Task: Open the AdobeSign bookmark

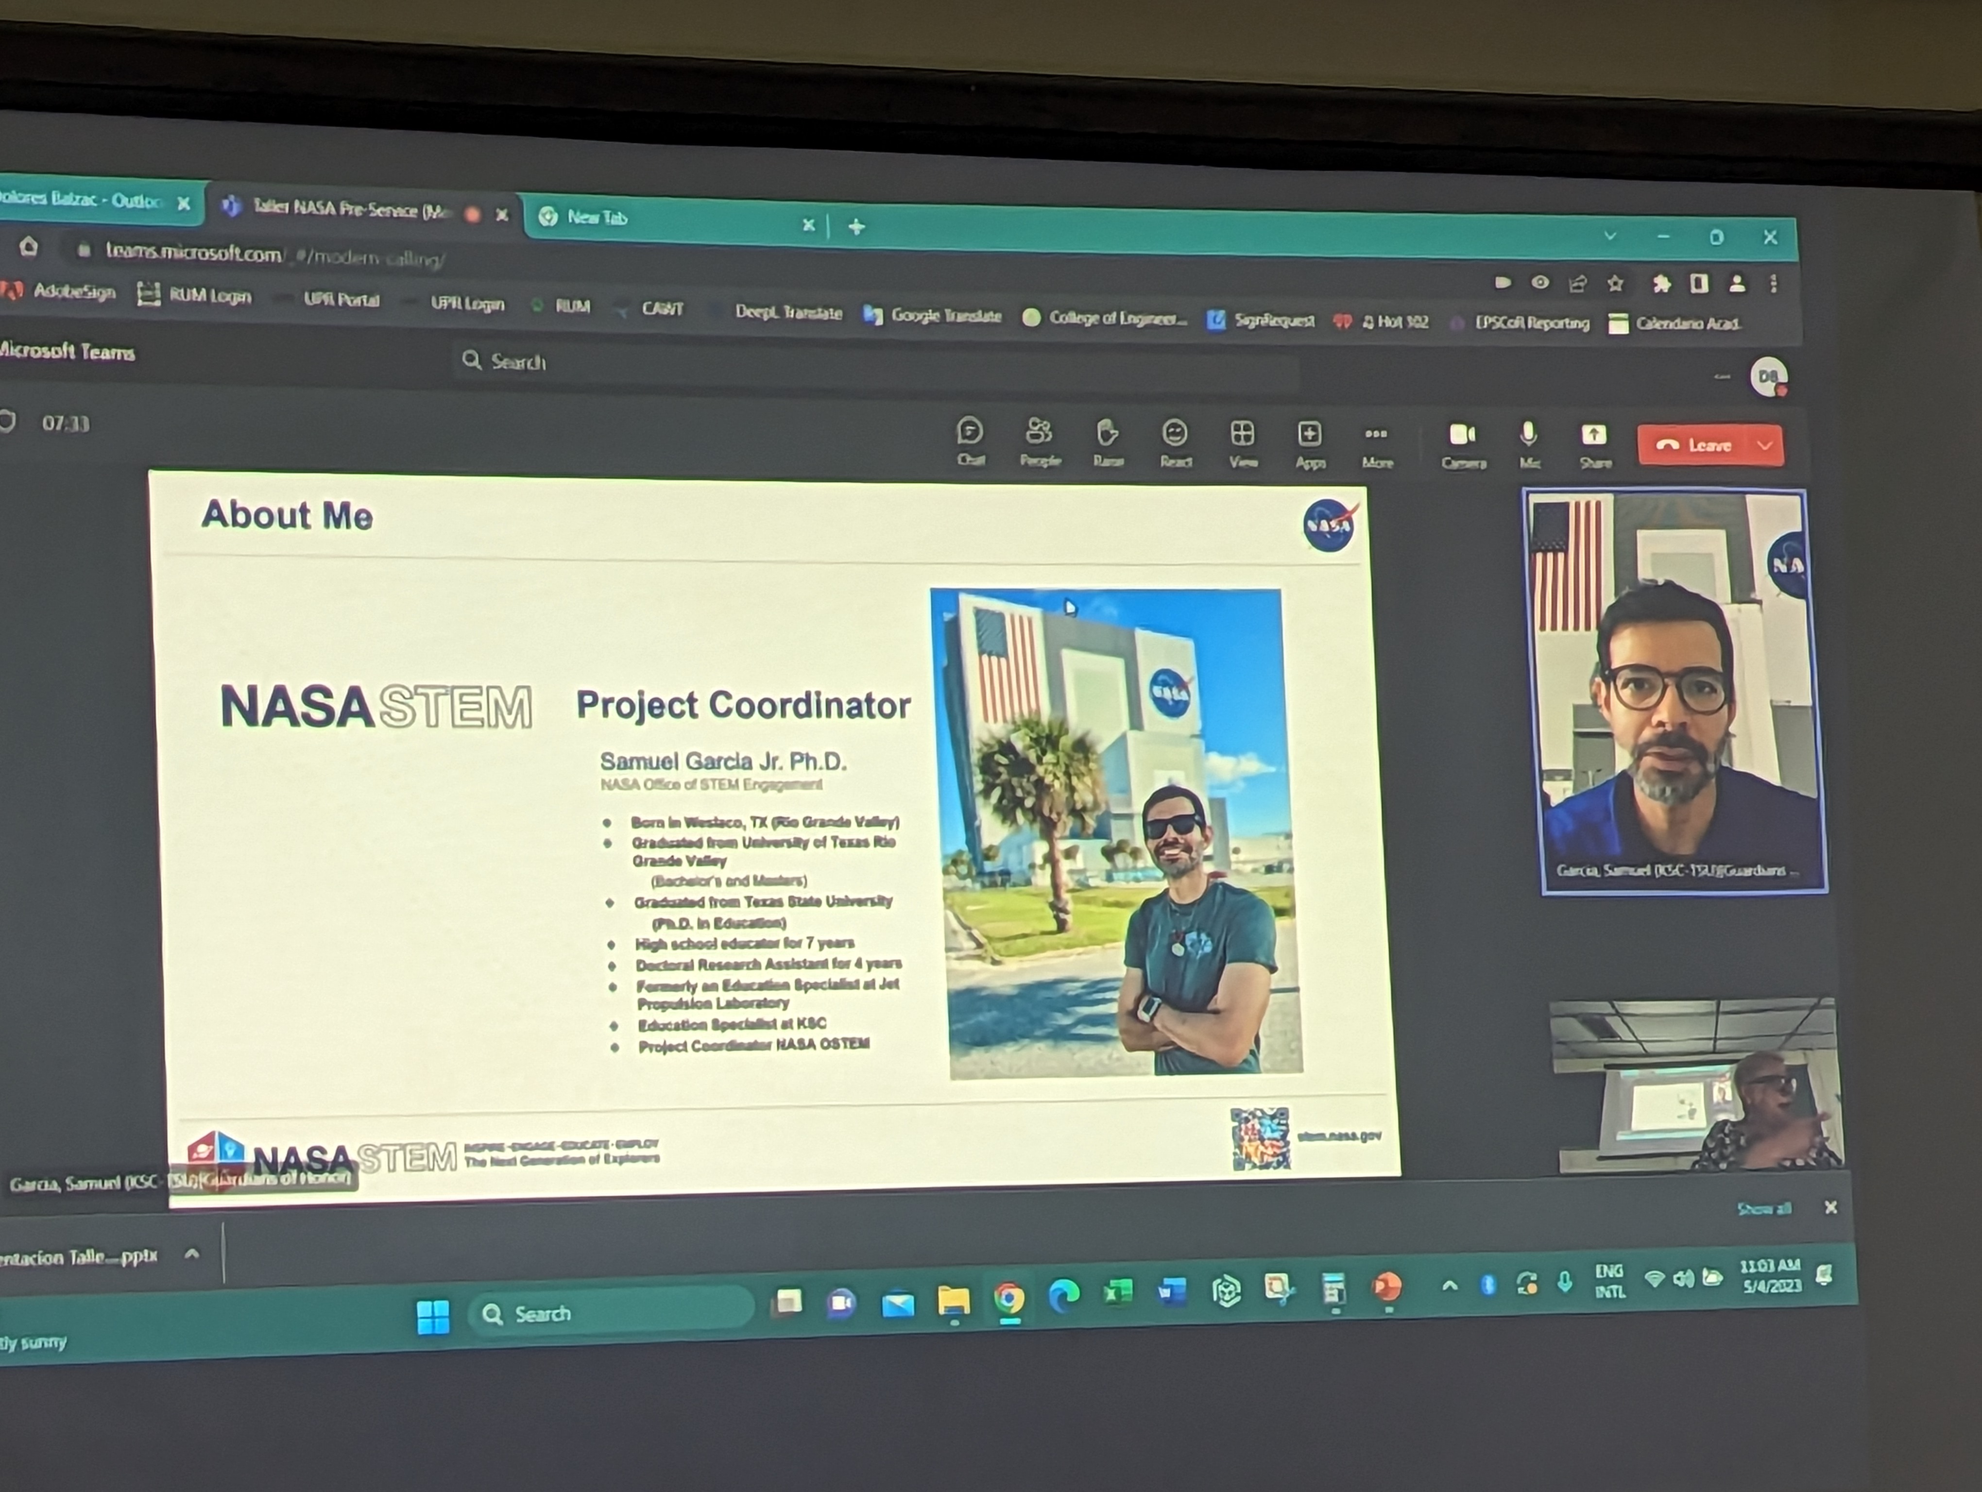Action: click(x=60, y=291)
